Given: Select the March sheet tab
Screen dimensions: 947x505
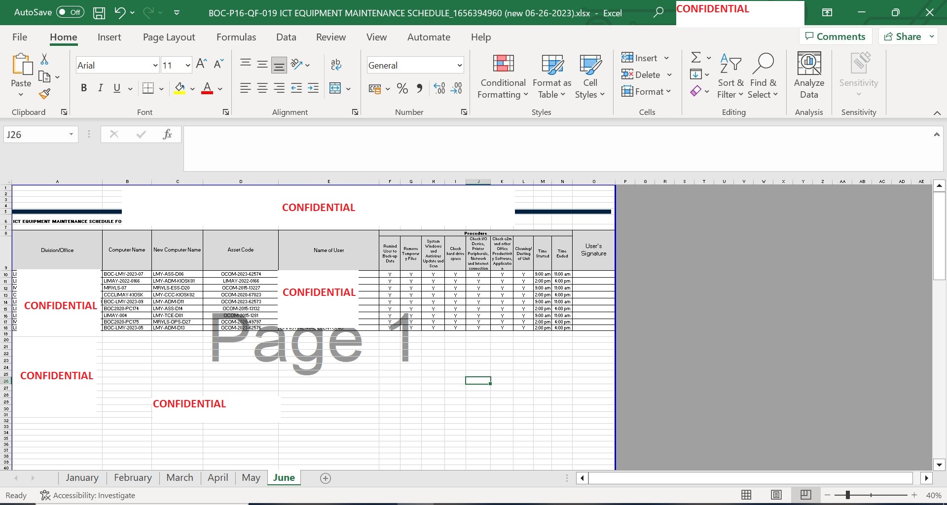Looking at the screenshot, I should click(x=180, y=477).
